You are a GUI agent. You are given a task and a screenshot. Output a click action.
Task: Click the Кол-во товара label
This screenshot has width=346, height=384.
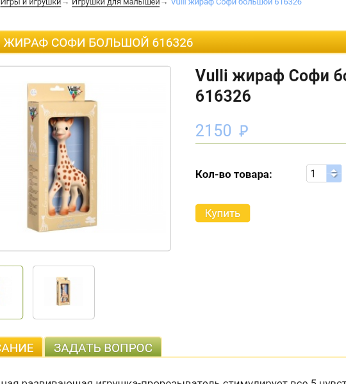point(234,174)
